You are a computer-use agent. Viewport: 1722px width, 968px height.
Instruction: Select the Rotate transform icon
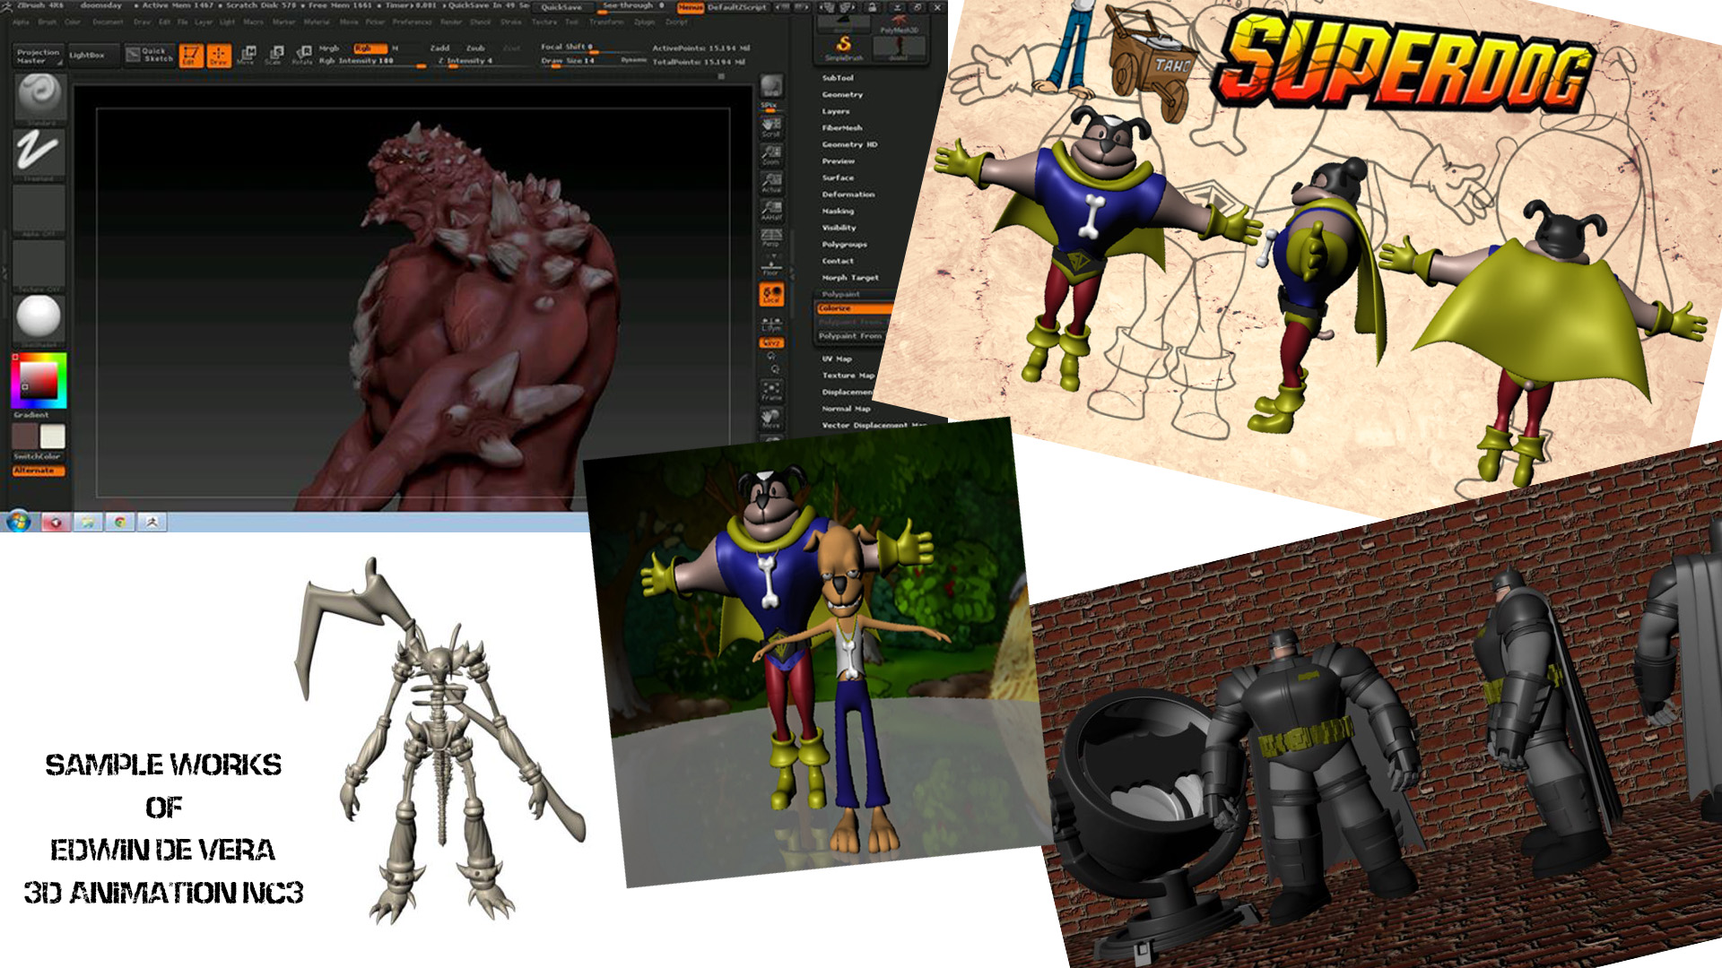tap(303, 56)
